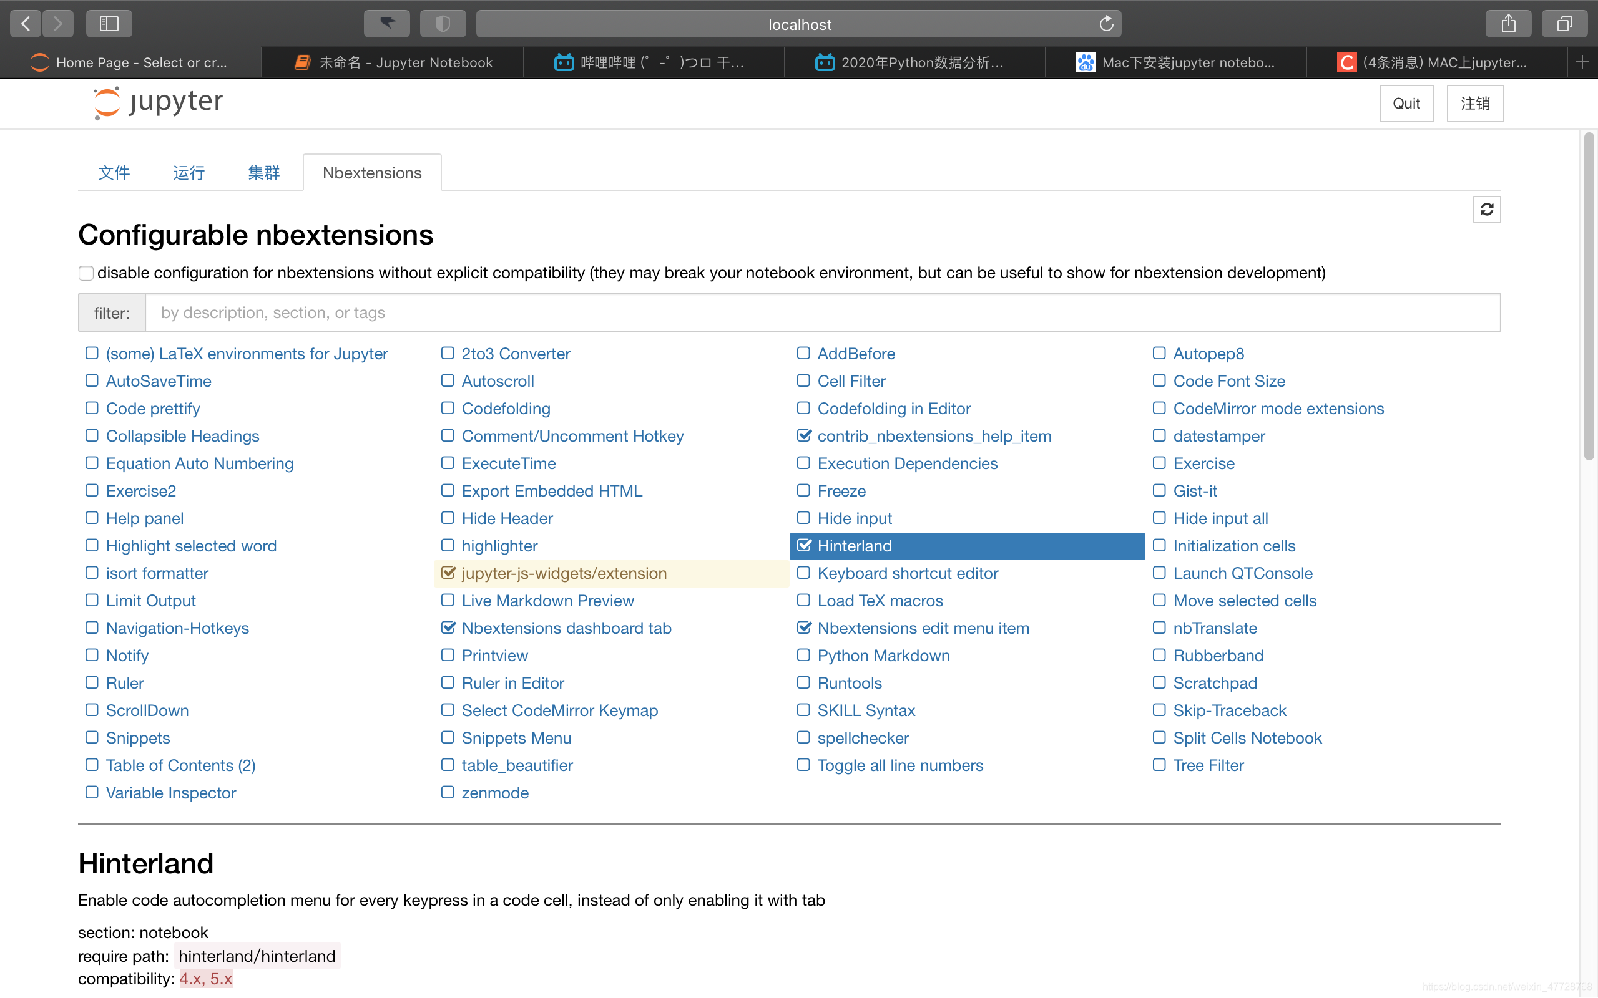Enable the Variable Inspector checkbox
Viewport: 1598px width, 998px height.
pos(92,792)
